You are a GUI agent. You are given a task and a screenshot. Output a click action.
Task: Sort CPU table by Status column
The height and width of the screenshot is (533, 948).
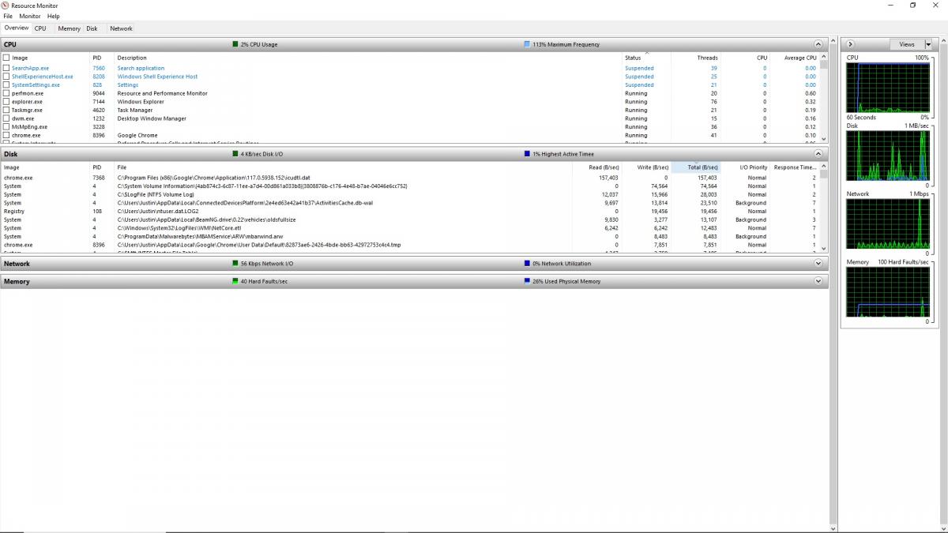pyautogui.click(x=646, y=58)
